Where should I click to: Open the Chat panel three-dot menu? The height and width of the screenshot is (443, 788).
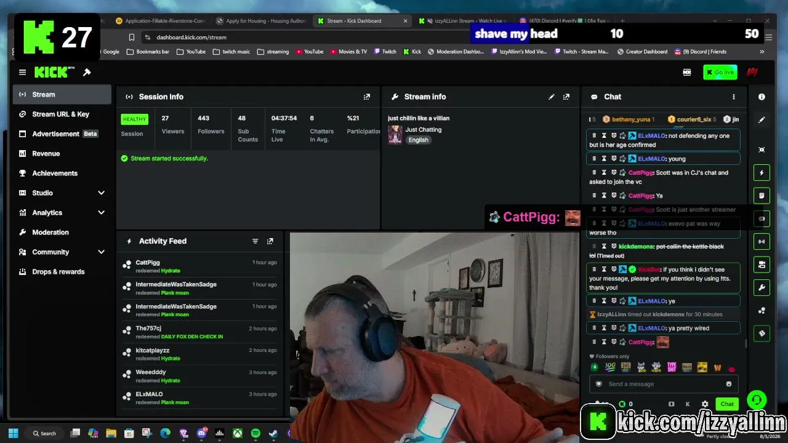coord(733,97)
